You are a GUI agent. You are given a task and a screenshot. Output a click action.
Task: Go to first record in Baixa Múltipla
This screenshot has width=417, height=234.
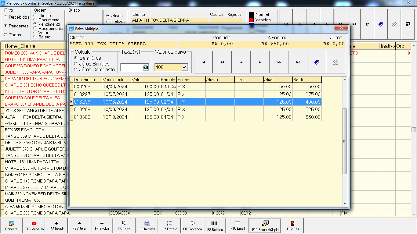coord(203,62)
